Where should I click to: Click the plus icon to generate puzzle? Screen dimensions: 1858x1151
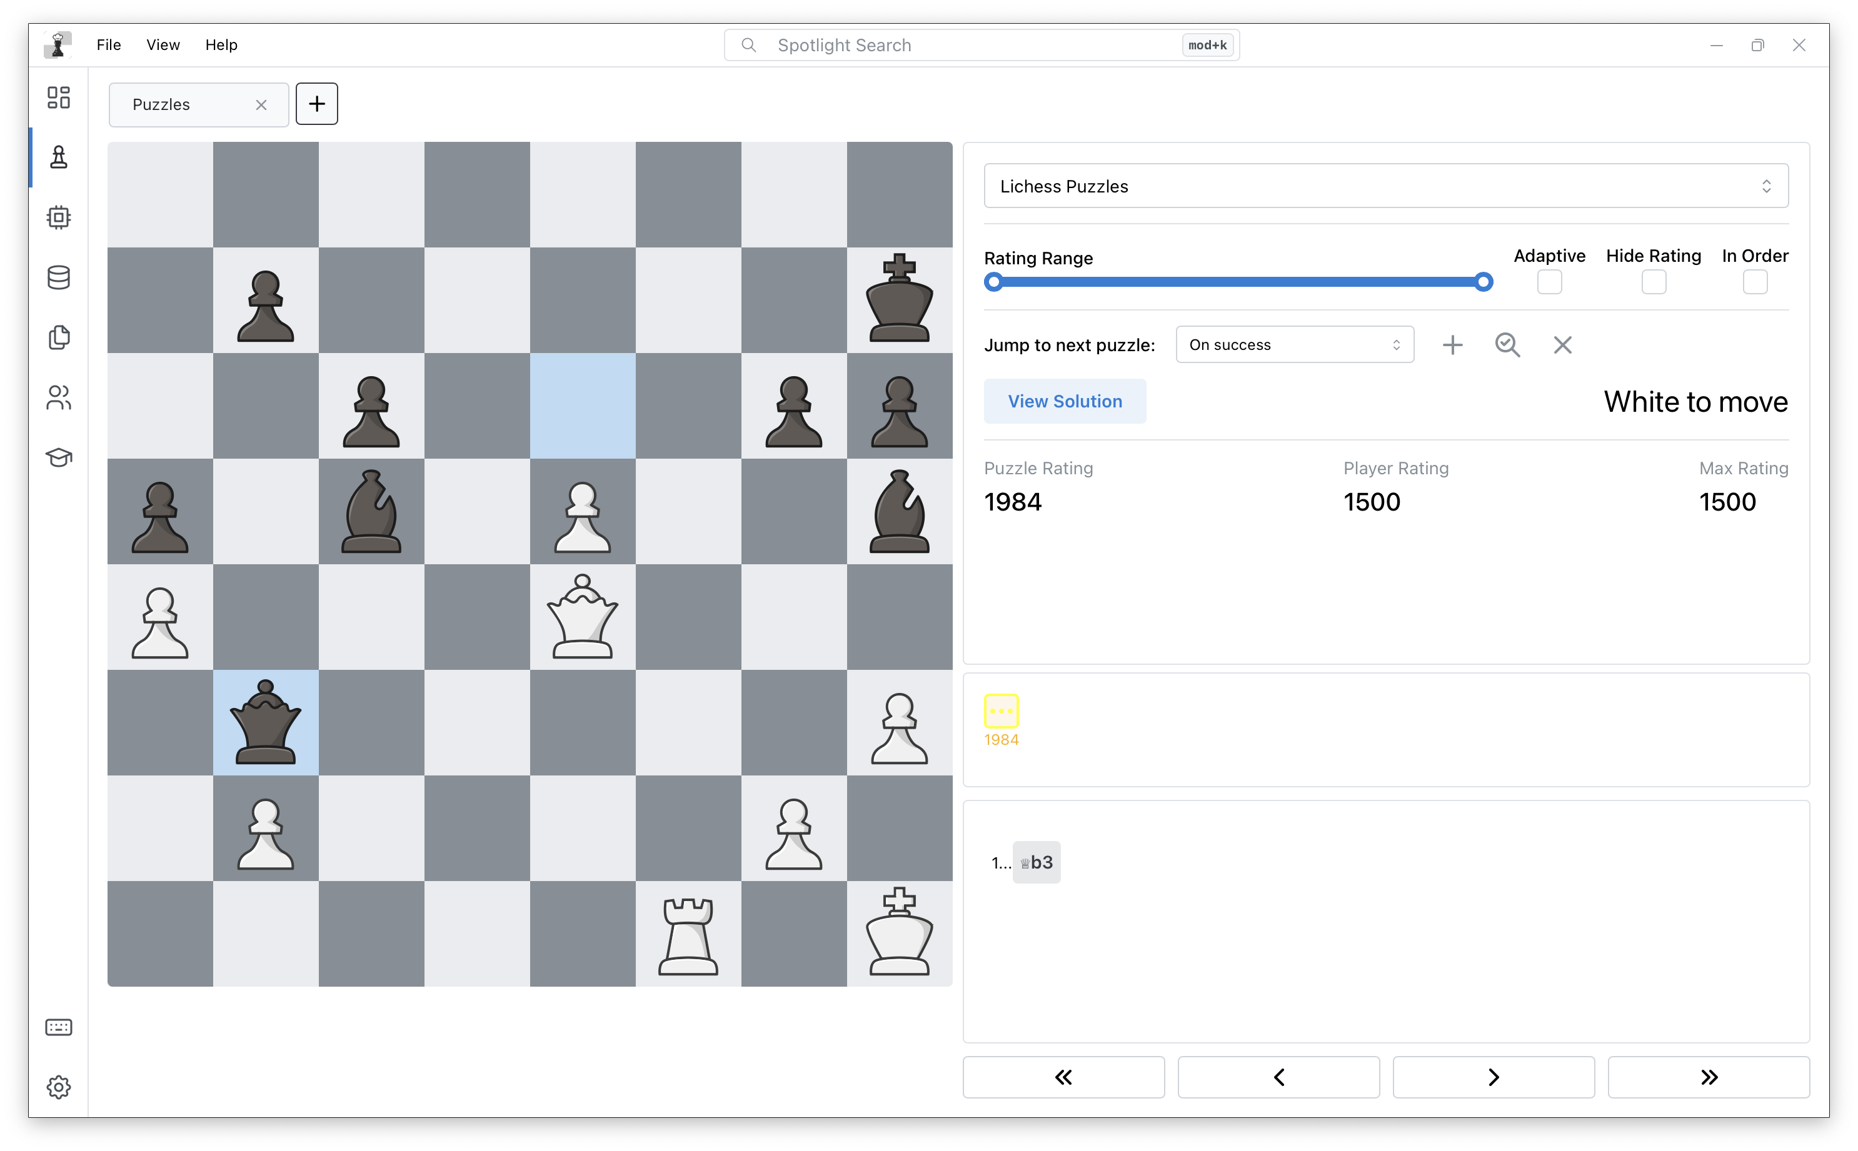[1453, 345]
